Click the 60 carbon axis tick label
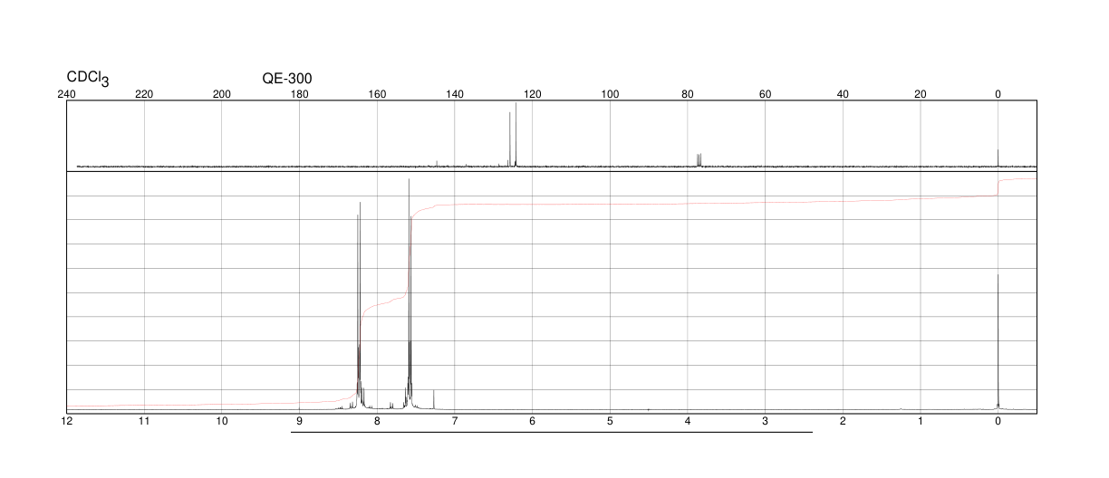 765,94
